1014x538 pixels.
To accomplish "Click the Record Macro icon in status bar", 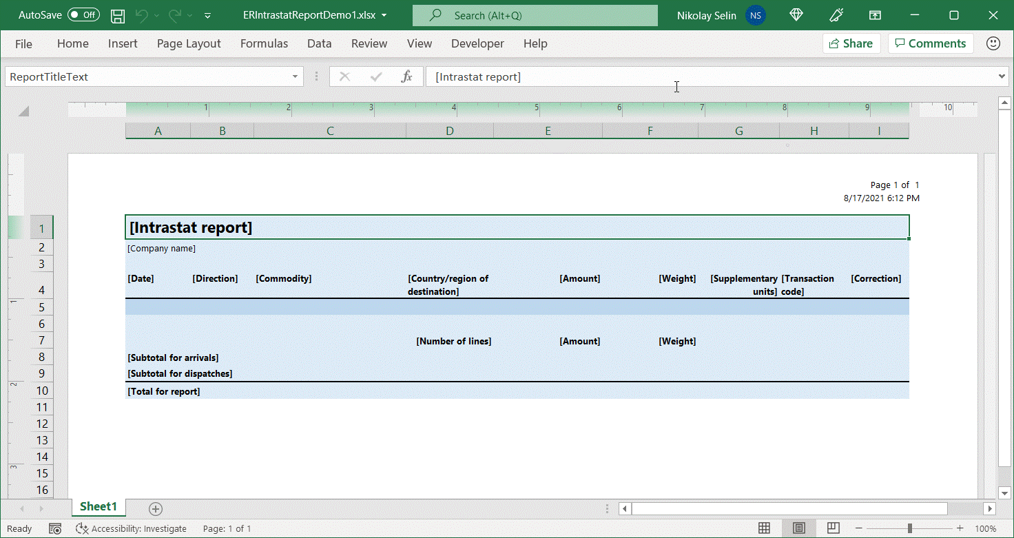I will coord(55,528).
